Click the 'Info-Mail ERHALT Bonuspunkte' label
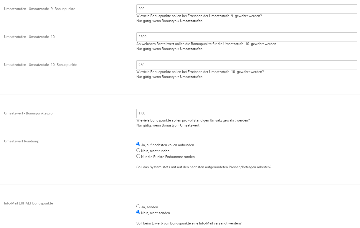360x228 pixels. tap(29, 203)
